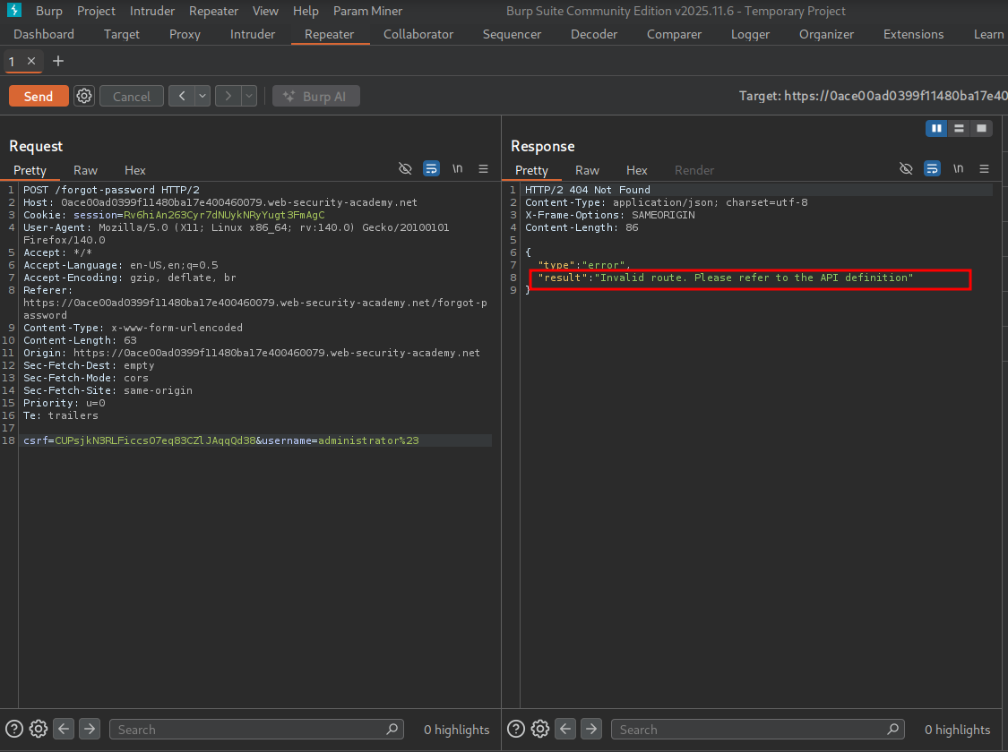Image resolution: width=1008 pixels, height=752 pixels.
Task: Click 'POST /forgot-password HTTP/2' request line
Action: tap(111, 190)
